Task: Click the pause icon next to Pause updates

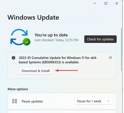Action: coord(15,101)
